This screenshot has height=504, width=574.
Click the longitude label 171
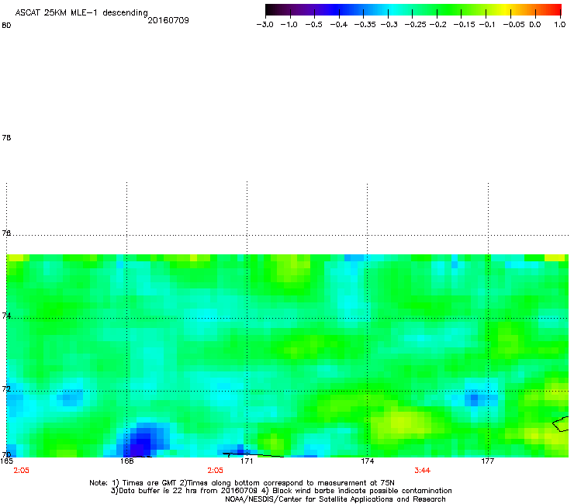coord(247,461)
